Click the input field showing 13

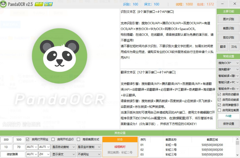pyautogui.click(x=6, y=147)
